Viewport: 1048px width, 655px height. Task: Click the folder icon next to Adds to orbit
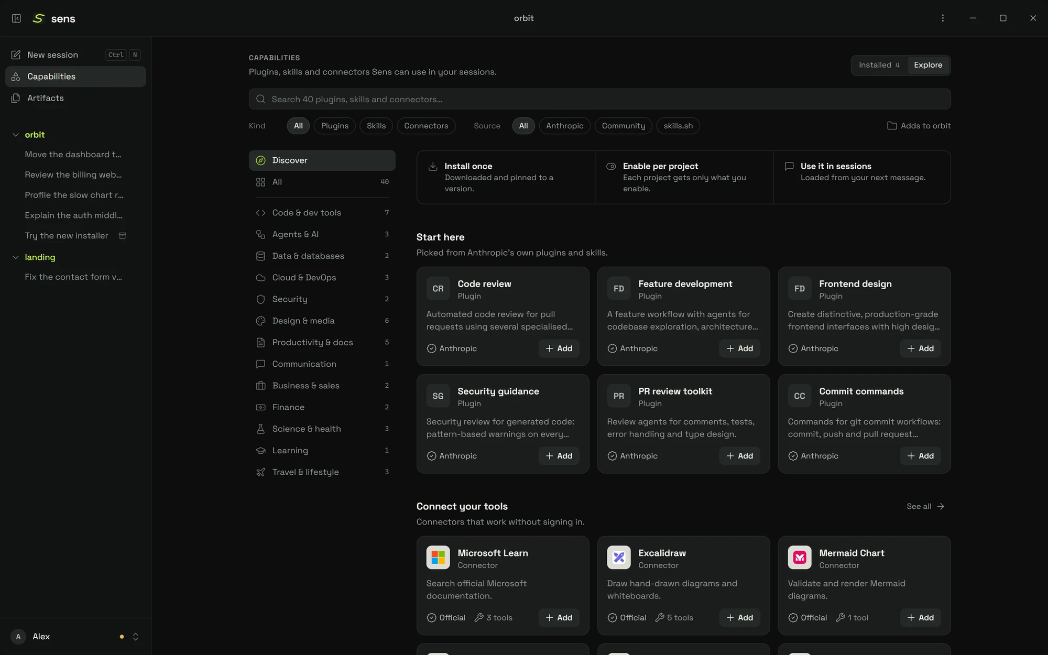tap(892, 126)
